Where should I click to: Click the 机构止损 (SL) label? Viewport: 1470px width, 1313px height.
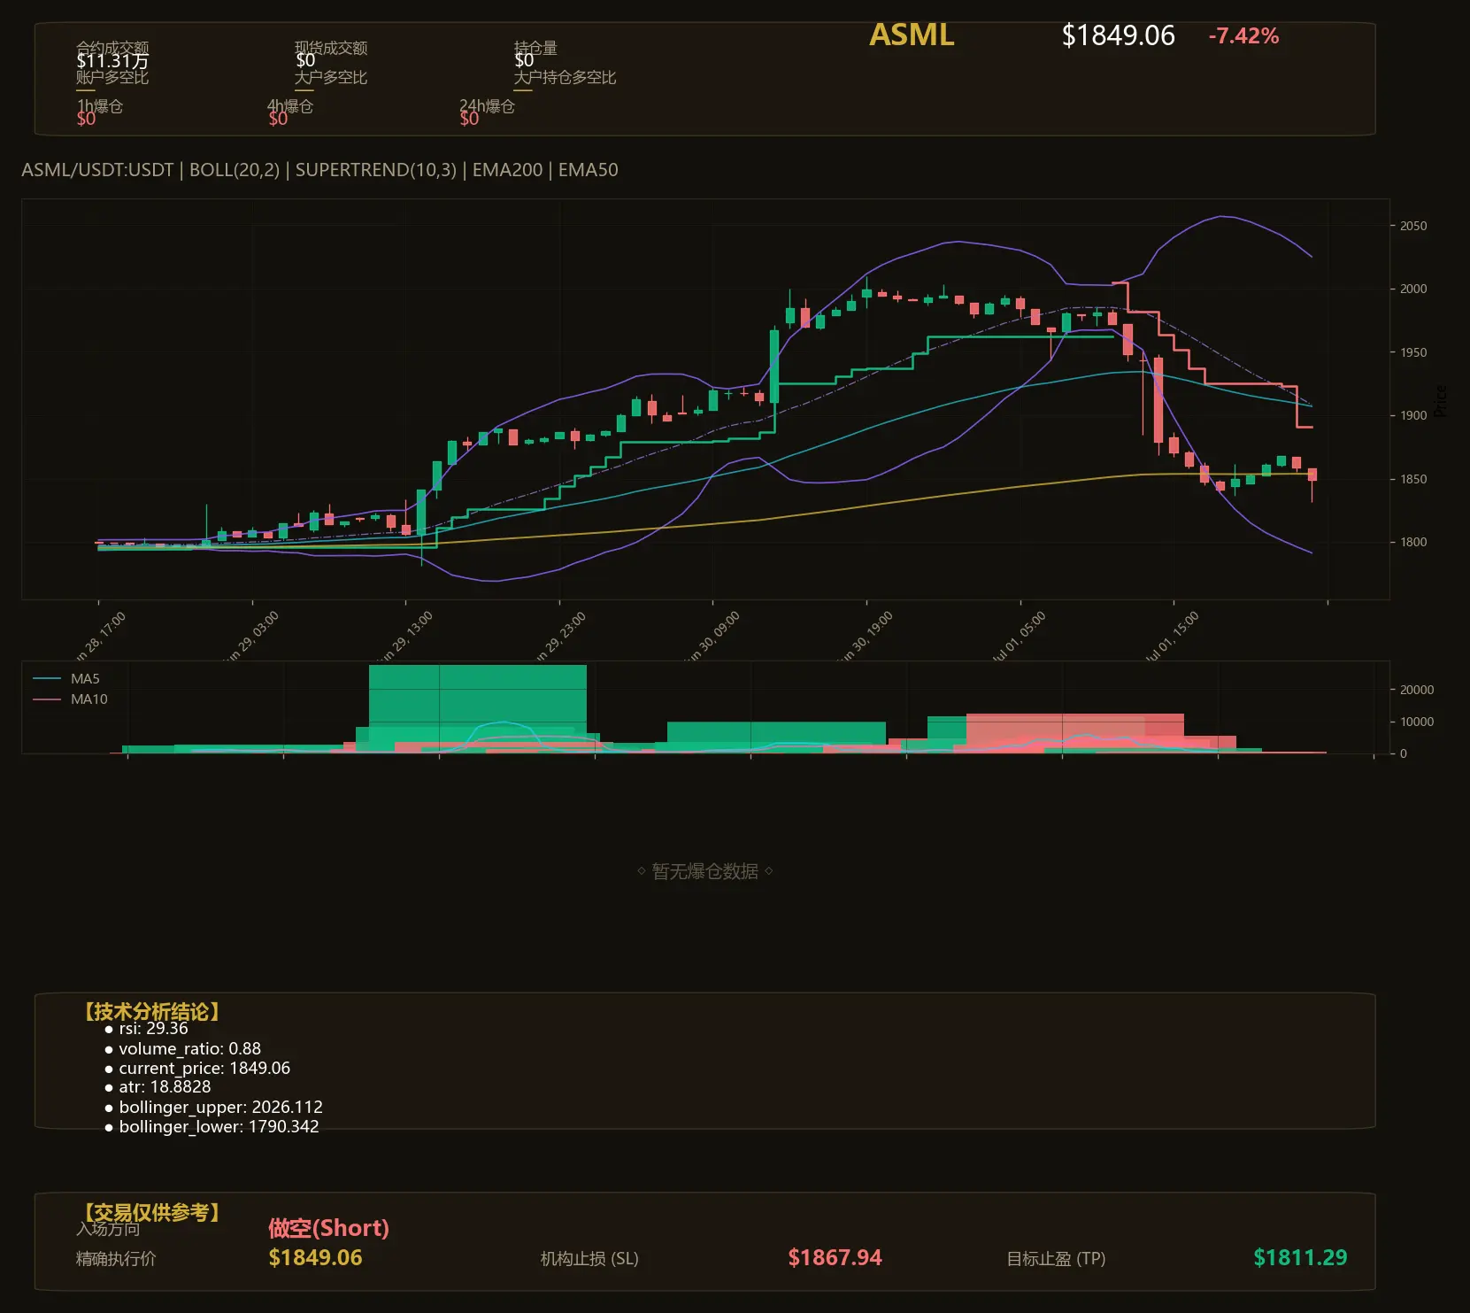click(589, 1258)
